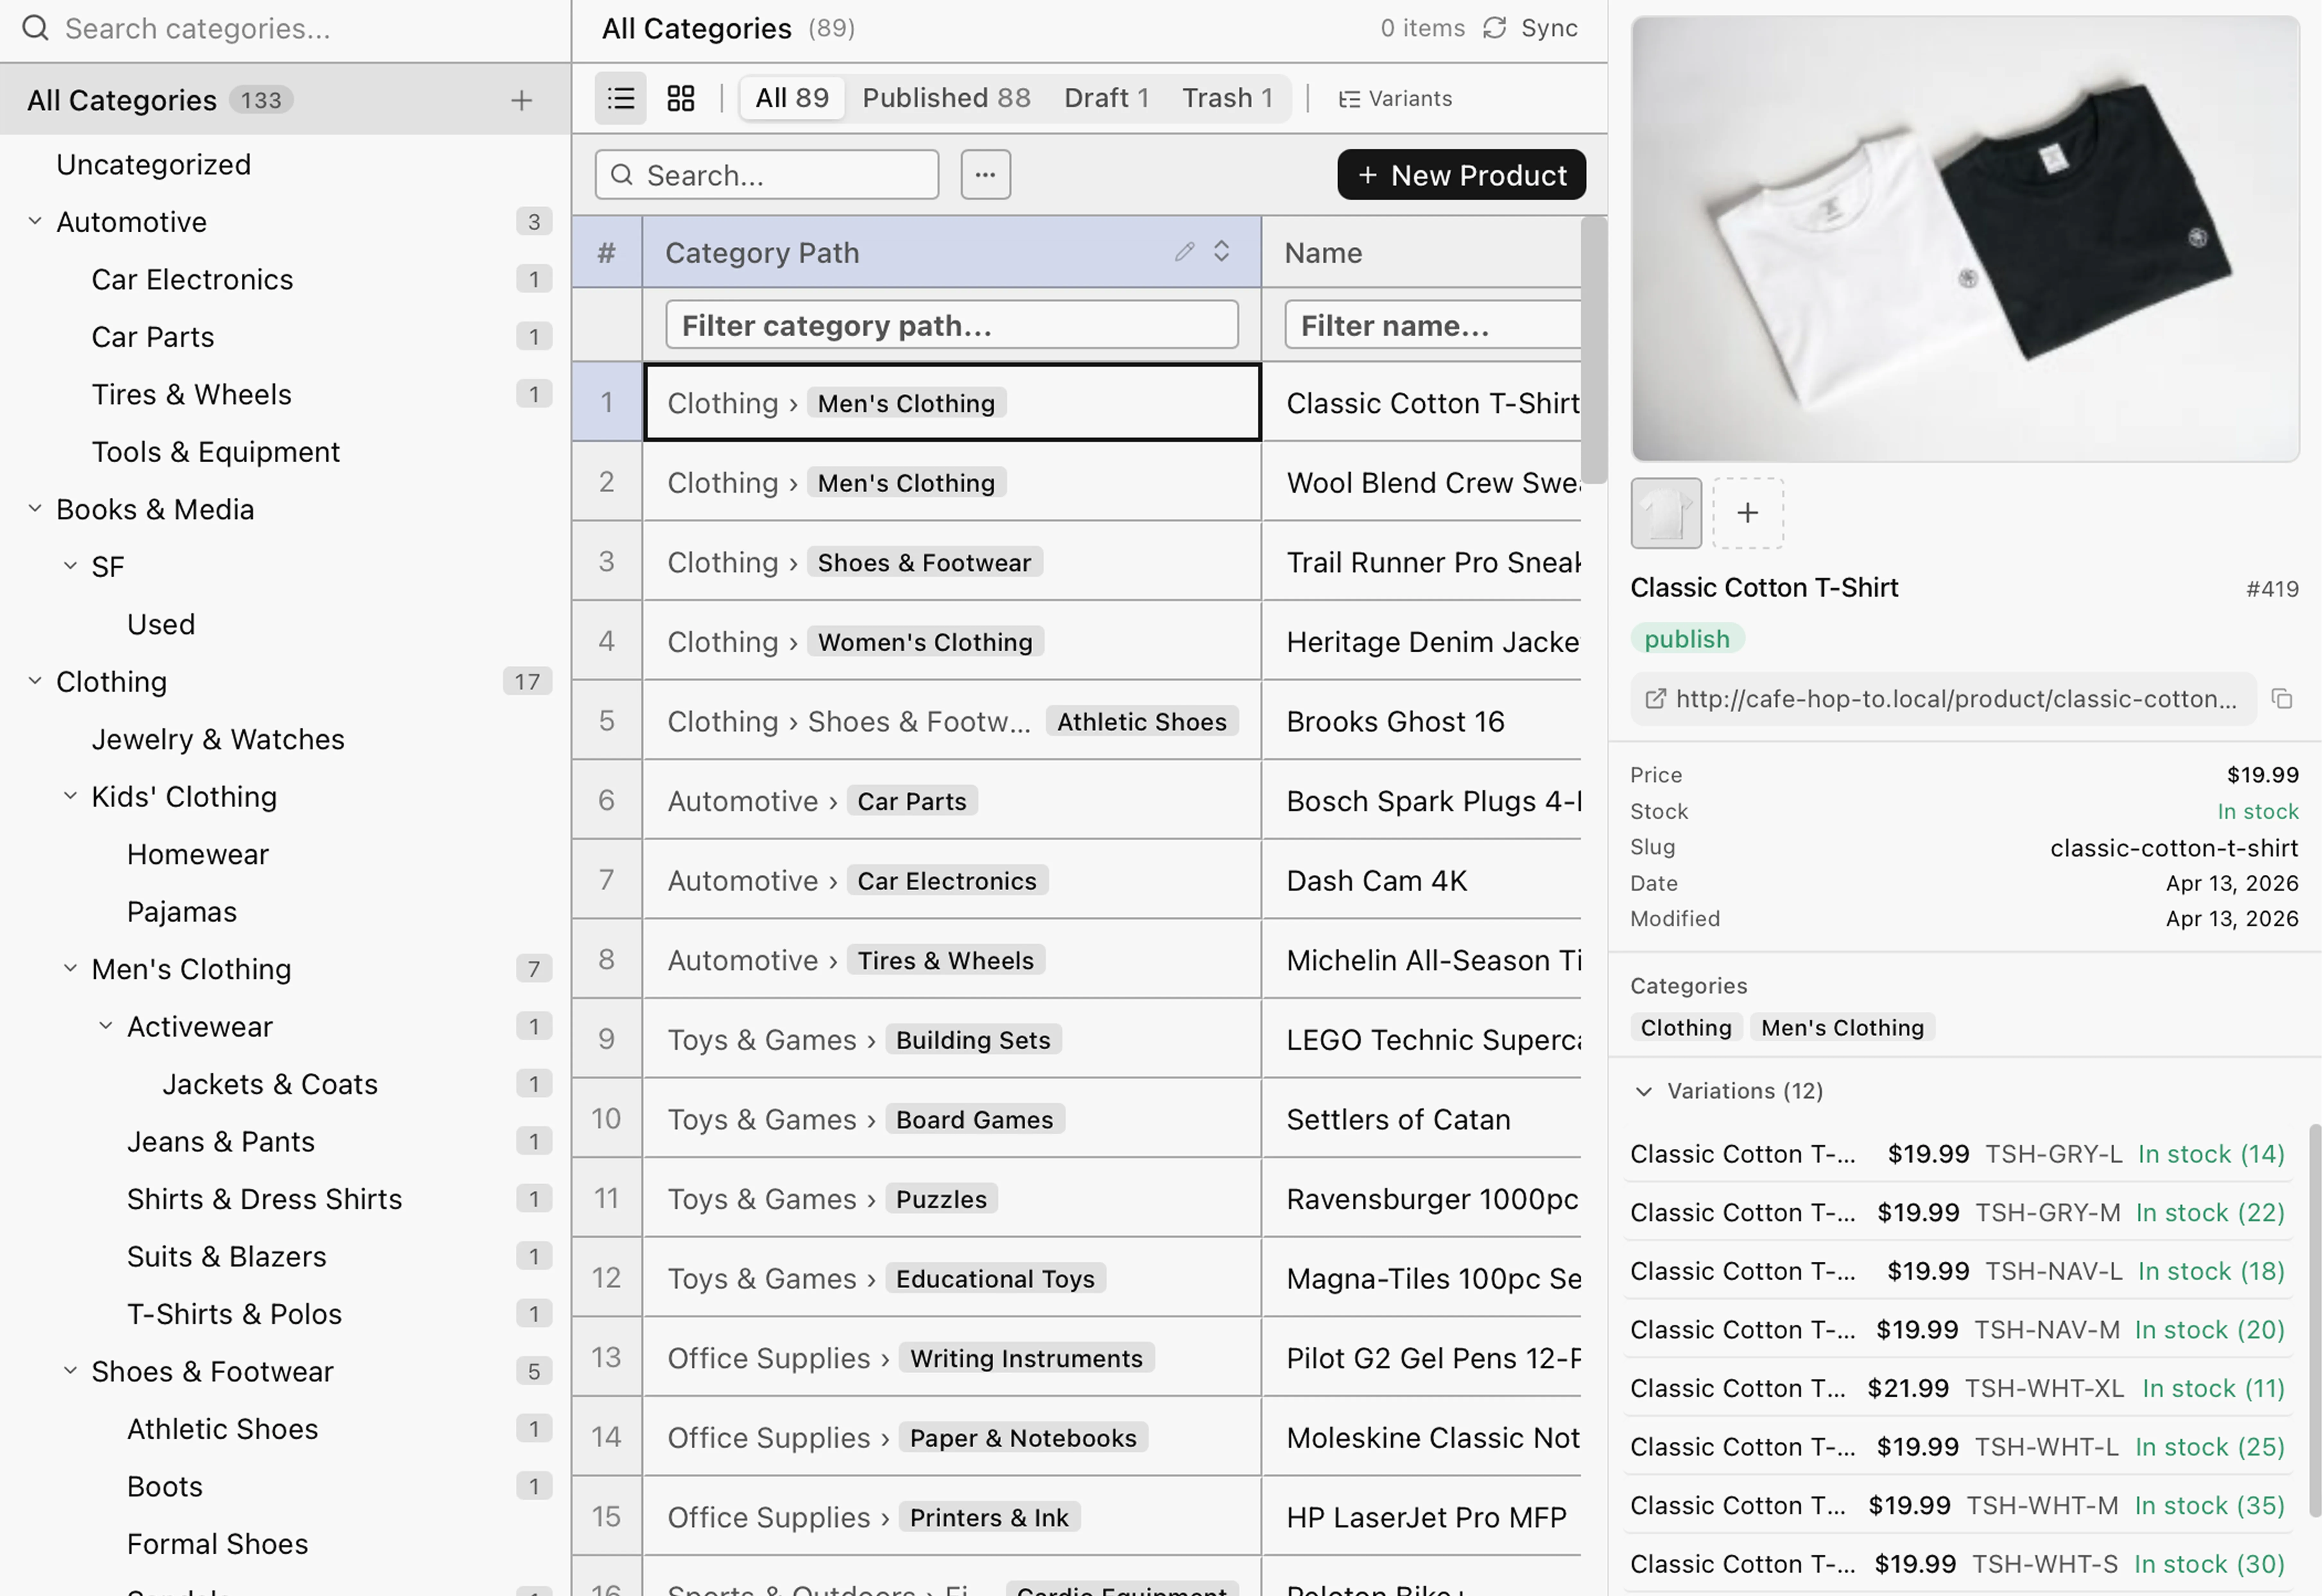The height and width of the screenshot is (1596, 2322).
Task: Open the more options ellipsis button
Action: click(985, 175)
